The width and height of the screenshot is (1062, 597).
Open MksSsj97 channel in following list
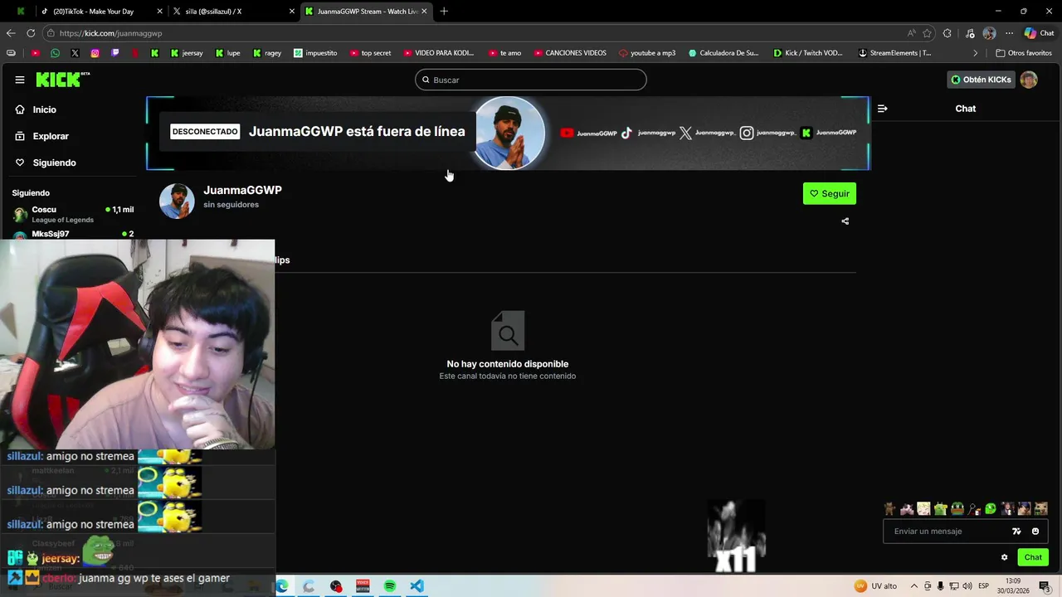tap(73, 234)
